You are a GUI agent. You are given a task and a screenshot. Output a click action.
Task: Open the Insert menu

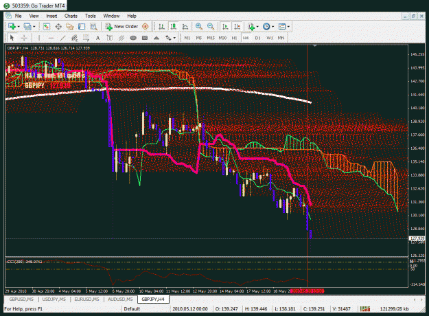(x=51, y=16)
